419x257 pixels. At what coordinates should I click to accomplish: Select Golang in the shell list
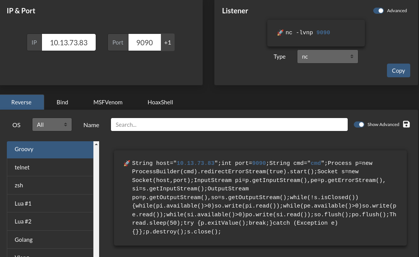(50, 239)
